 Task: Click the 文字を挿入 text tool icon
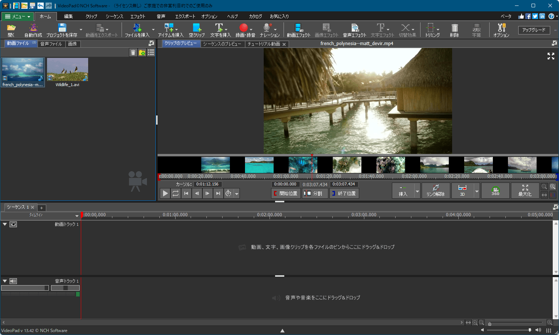coord(220,30)
